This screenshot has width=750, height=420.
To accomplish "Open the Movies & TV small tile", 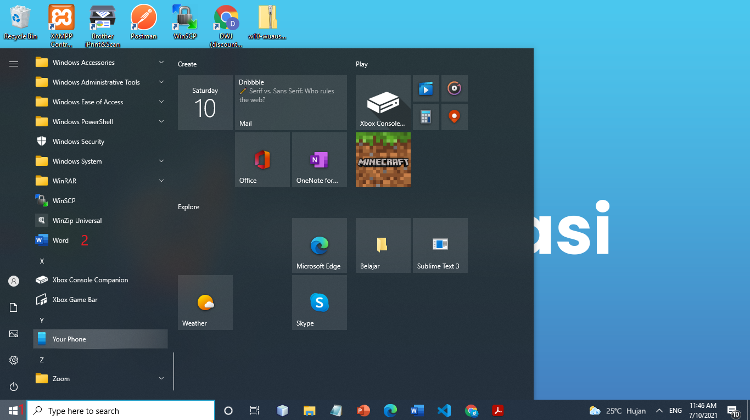I will click(426, 88).
